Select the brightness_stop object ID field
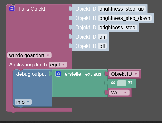Screen dimensions: 162x123 [117, 28]
